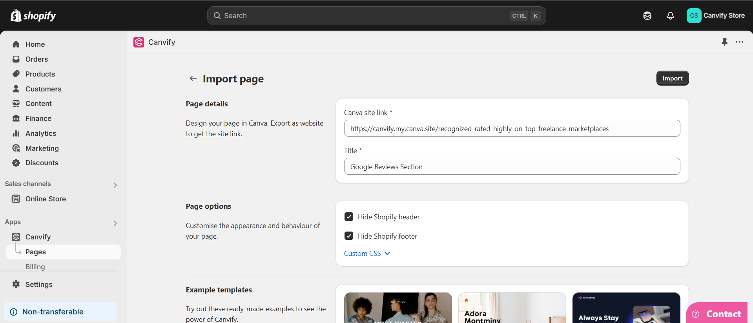The width and height of the screenshot is (753, 323).
Task: Click the Content icon
Action: [16, 104]
